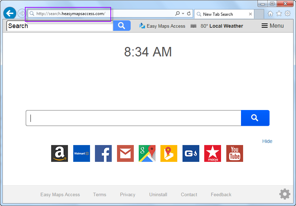This screenshot has height=206, width=296.
Task: Refresh the page with reload icon
Action: pos(189,14)
